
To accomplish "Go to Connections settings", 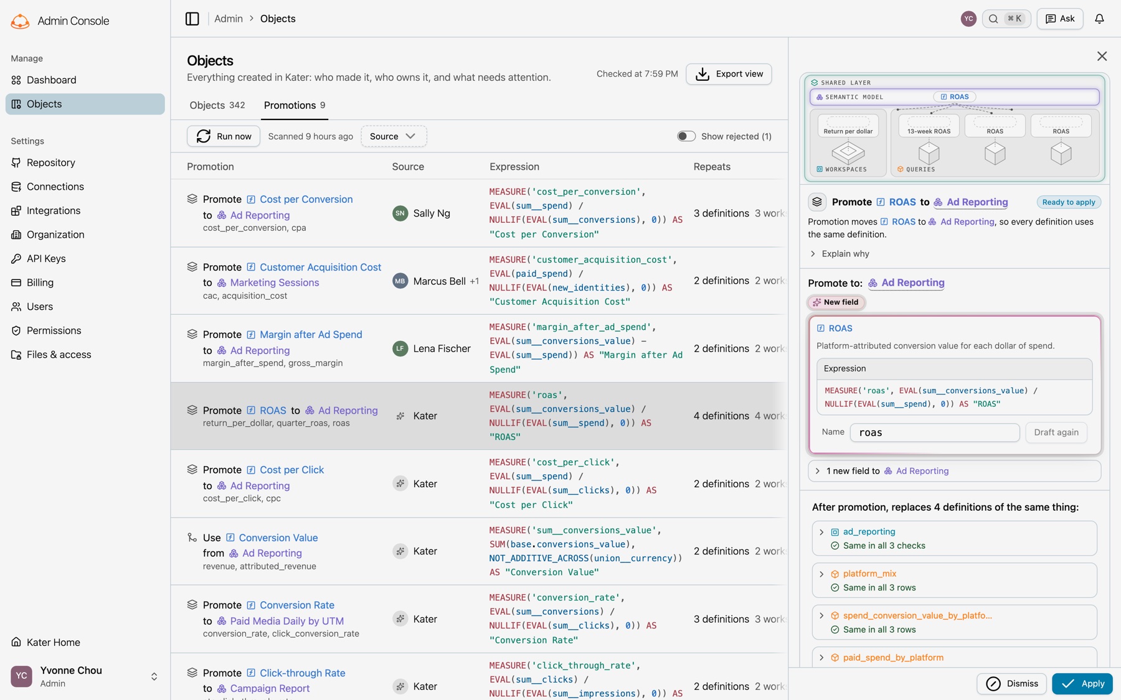I will tap(85, 187).
